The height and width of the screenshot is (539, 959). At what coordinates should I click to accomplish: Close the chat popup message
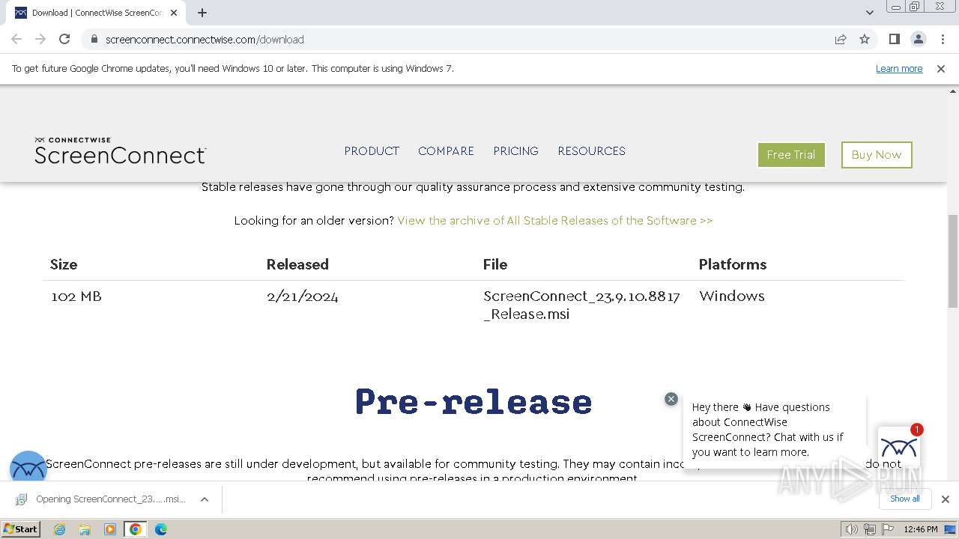click(671, 399)
